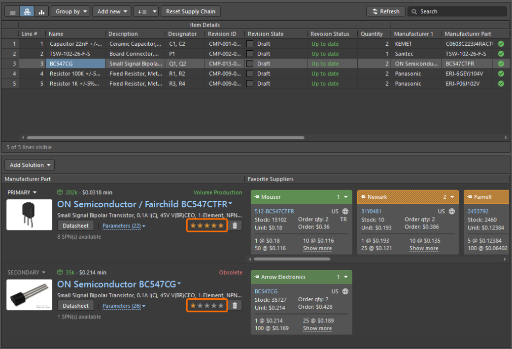Image resolution: width=512 pixels, height=349 pixels.
Task: Click the supplier cards horizontal scrollbar
Action: click(292, 259)
